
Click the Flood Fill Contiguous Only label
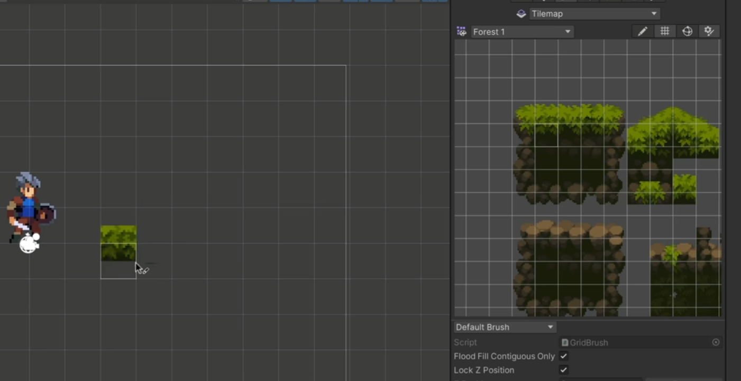coord(504,356)
